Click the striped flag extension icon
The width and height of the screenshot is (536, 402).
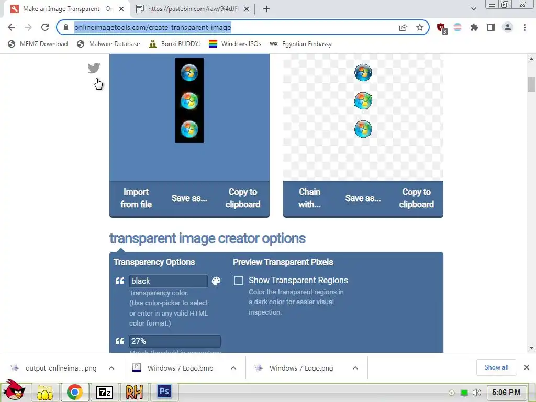[x=457, y=27]
